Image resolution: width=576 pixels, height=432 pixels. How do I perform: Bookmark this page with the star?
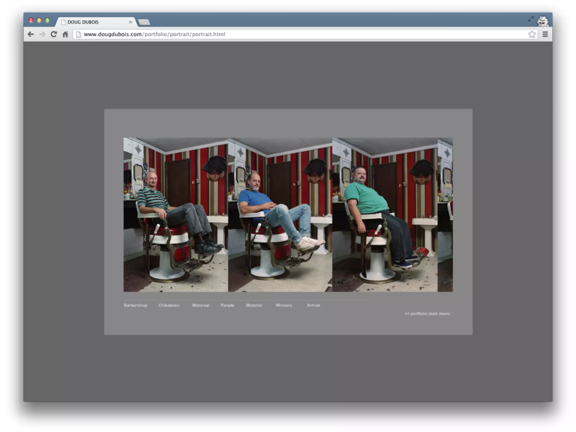(x=532, y=34)
